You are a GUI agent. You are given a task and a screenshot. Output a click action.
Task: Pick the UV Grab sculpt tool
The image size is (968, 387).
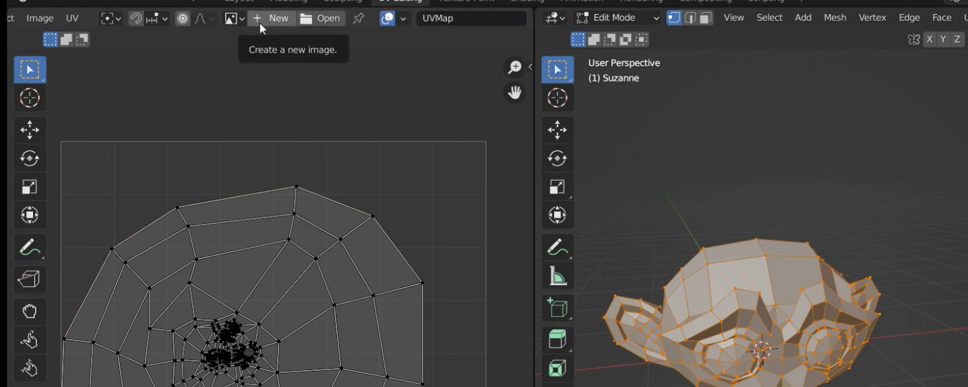(x=30, y=311)
